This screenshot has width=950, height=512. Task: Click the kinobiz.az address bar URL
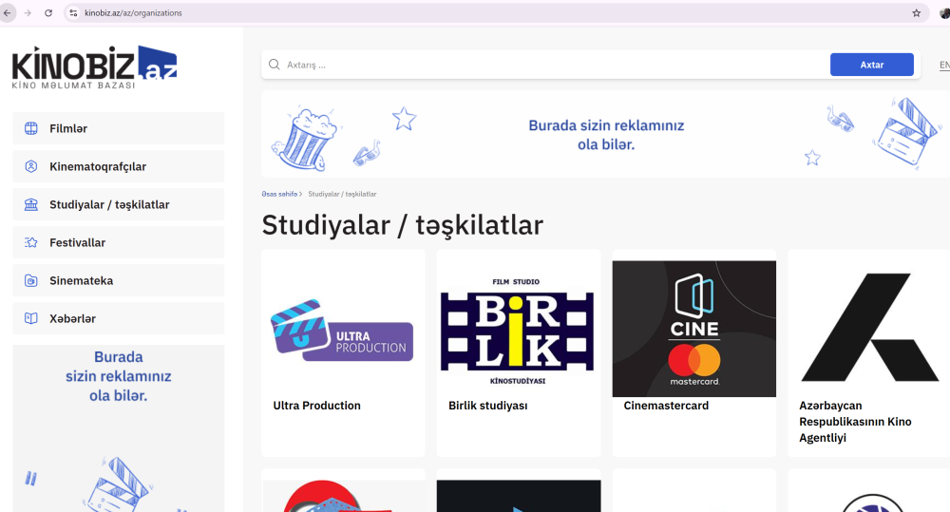pos(133,13)
